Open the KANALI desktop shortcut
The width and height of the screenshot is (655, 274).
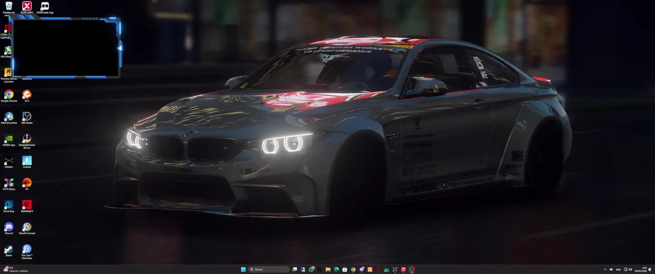(9, 162)
